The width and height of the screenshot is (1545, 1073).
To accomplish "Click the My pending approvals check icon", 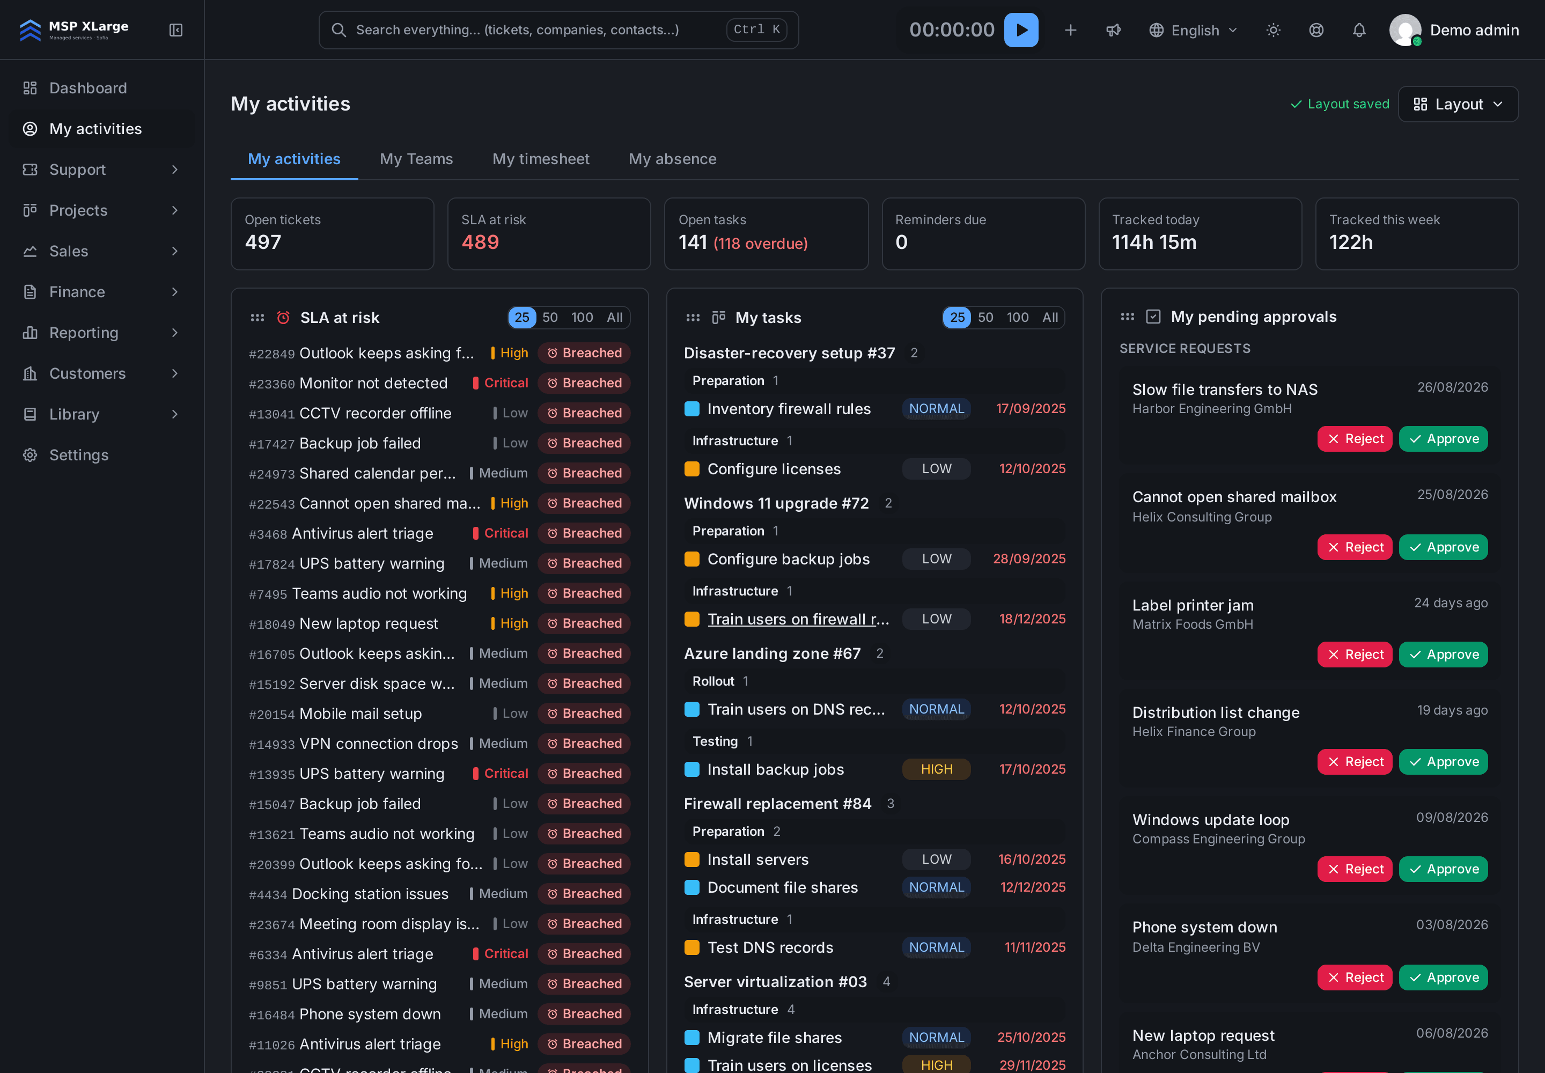I will pos(1153,317).
